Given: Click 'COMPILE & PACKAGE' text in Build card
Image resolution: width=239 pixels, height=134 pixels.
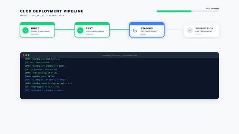Looking at the screenshot, I should point(40,31).
